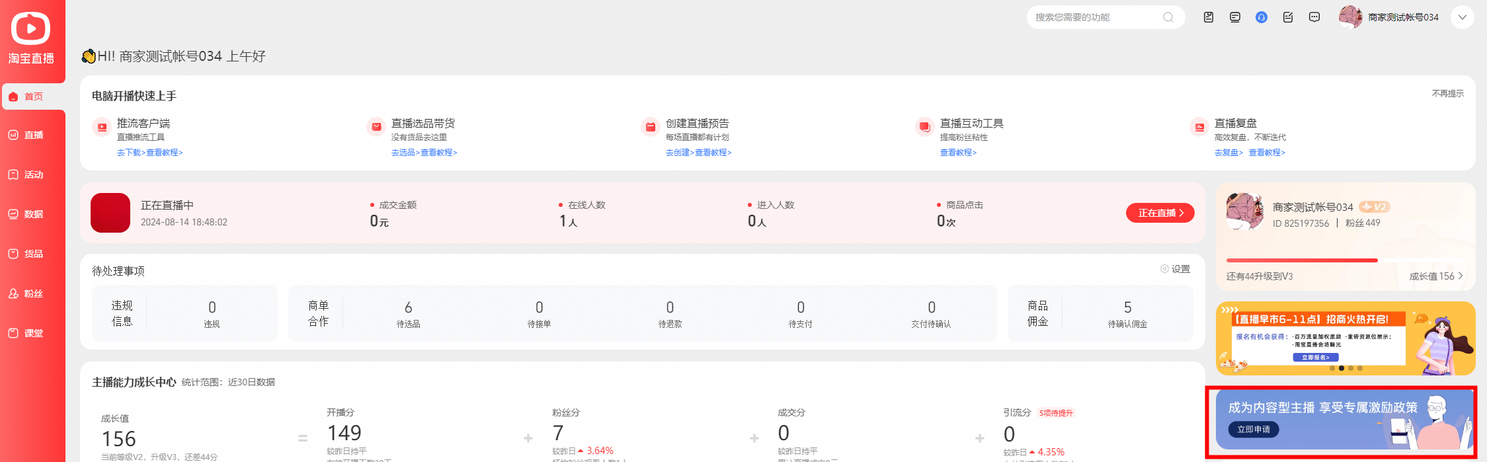Open 查看教程 under 直播互动工具

pyautogui.click(x=958, y=153)
